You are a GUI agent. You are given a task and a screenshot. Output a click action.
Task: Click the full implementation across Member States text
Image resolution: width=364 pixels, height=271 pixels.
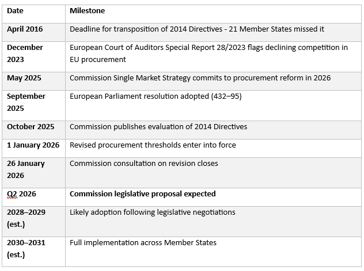pos(143,242)
